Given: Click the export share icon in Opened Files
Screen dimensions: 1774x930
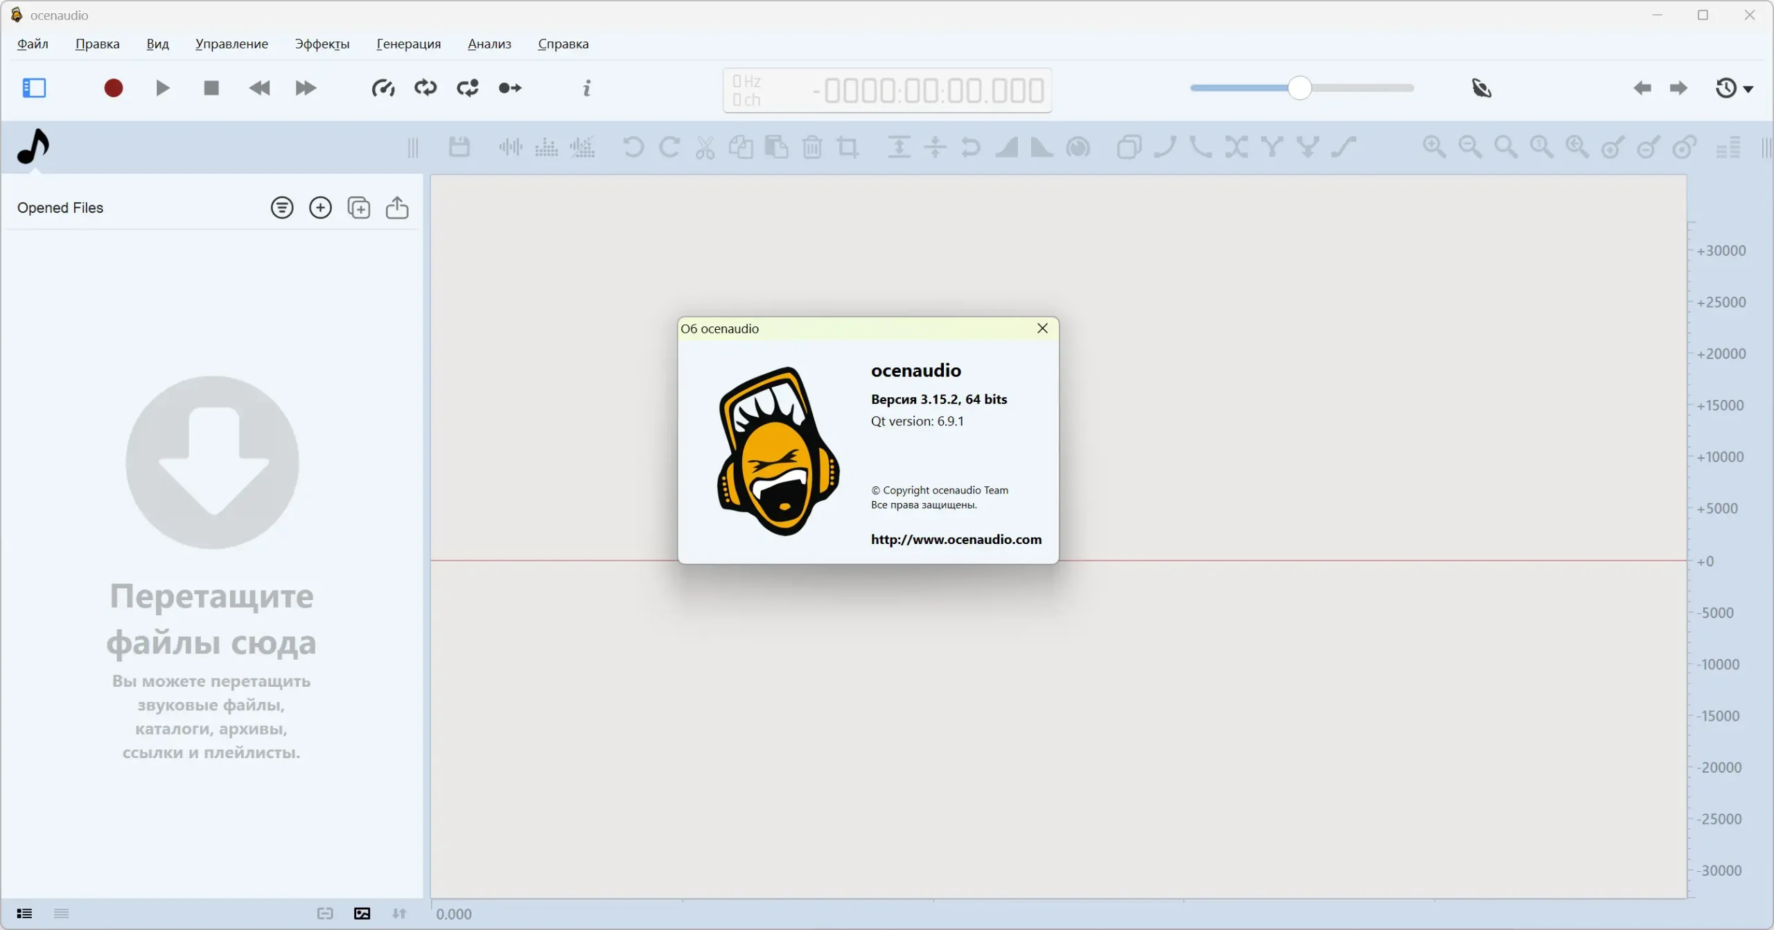Looking at the screenshot, I should click(x=397, y=208).
